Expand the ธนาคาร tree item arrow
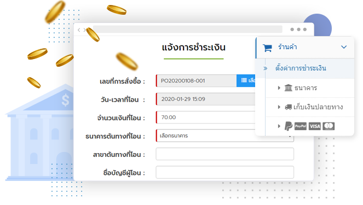 [279, 88]
